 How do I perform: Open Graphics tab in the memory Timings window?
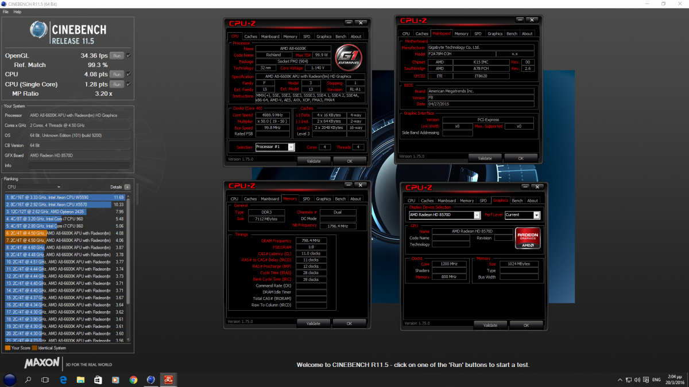click(x=323, y=199)
